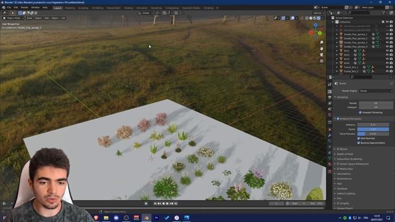Click the blue Z axis gizmo
This screenshot has height=222, width=395.
coord(315,25)
